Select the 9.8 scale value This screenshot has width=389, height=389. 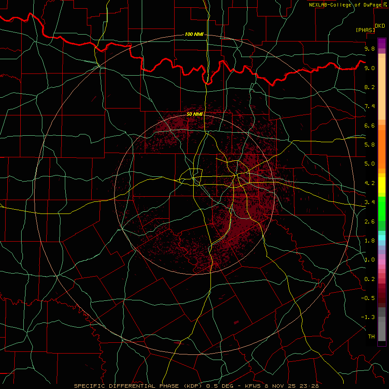tap(370, 48)
